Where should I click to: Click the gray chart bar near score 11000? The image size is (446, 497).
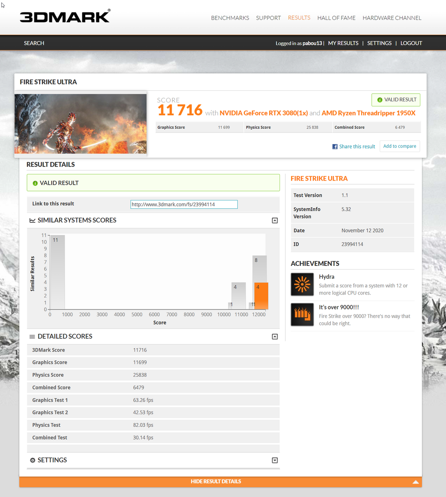(239, 296)
